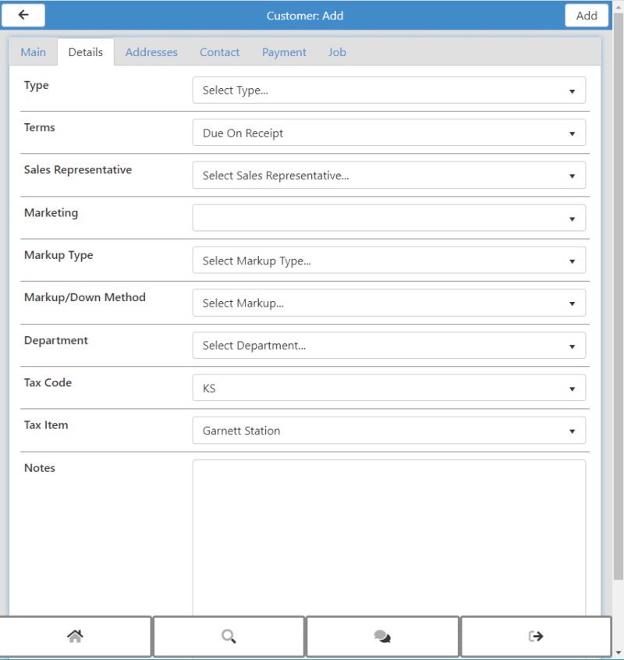624x660 pixels.
Task: Change the Tax Code from KS
Action: pyautogui.click(x=389, y=388)
